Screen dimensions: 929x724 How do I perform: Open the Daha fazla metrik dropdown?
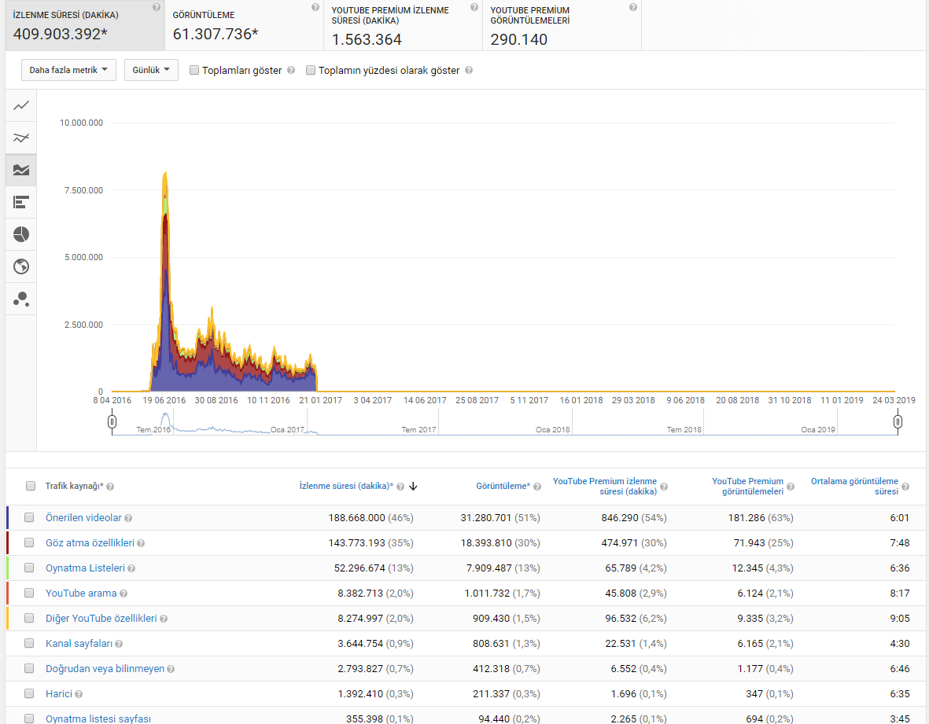68,70
